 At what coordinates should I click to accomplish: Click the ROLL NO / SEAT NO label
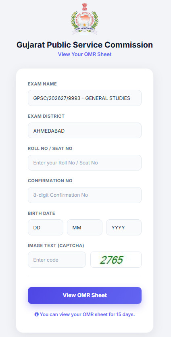point(50,148)
